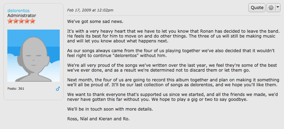Image resolution: width=284 pixels, height=129 pixels.
Task: Click the Quote button
Action: pyautogui.click(x=257, y=8)
